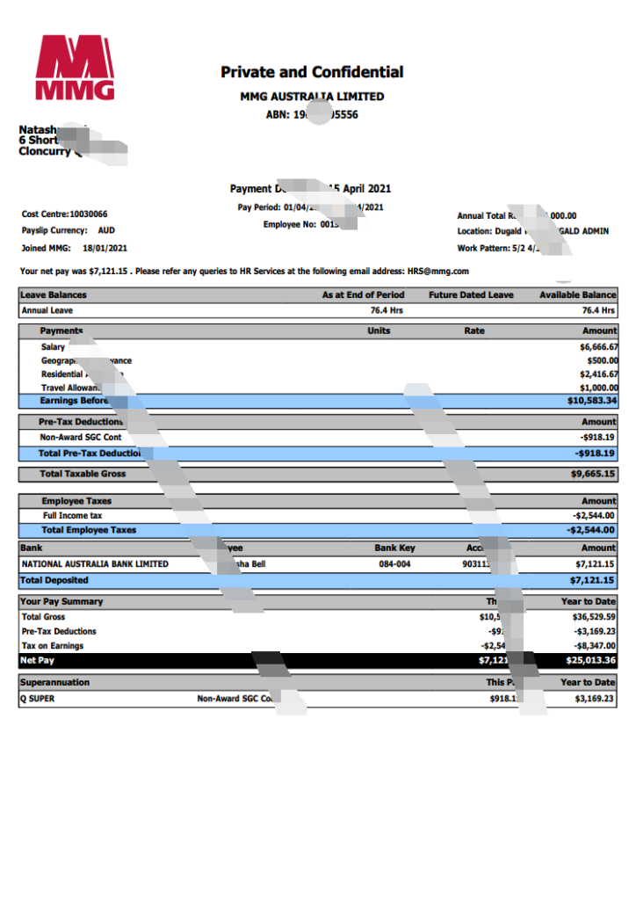Viewport: 636px width, 900px height.
Task: Select the earnings total '$10,583.34'
Action: [x=592, y=401]
